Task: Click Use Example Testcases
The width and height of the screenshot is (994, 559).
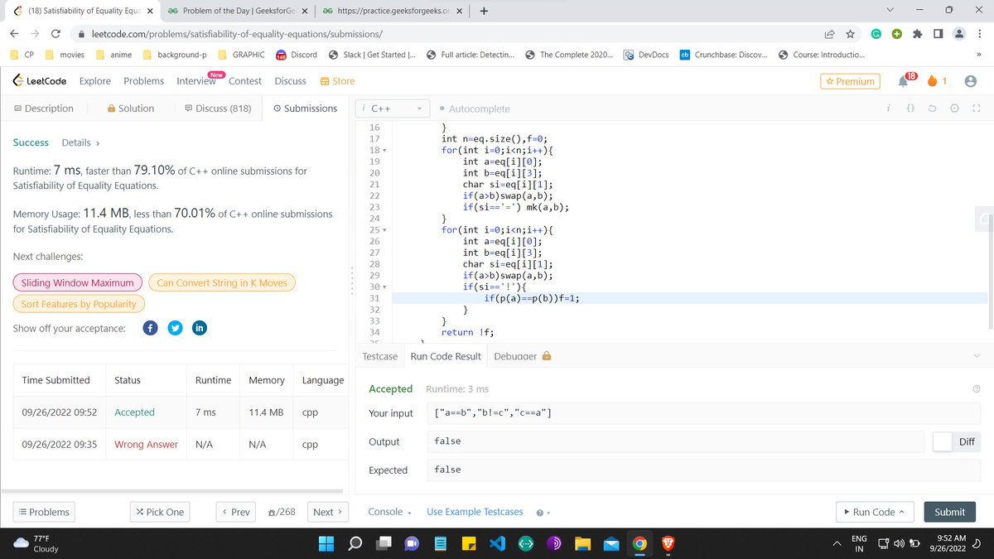Action: point(475,512)
